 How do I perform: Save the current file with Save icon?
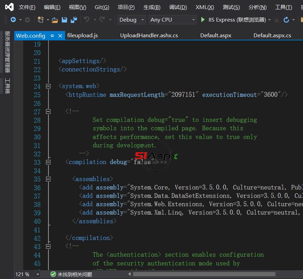pyautogui.click(x=64, y=20)
